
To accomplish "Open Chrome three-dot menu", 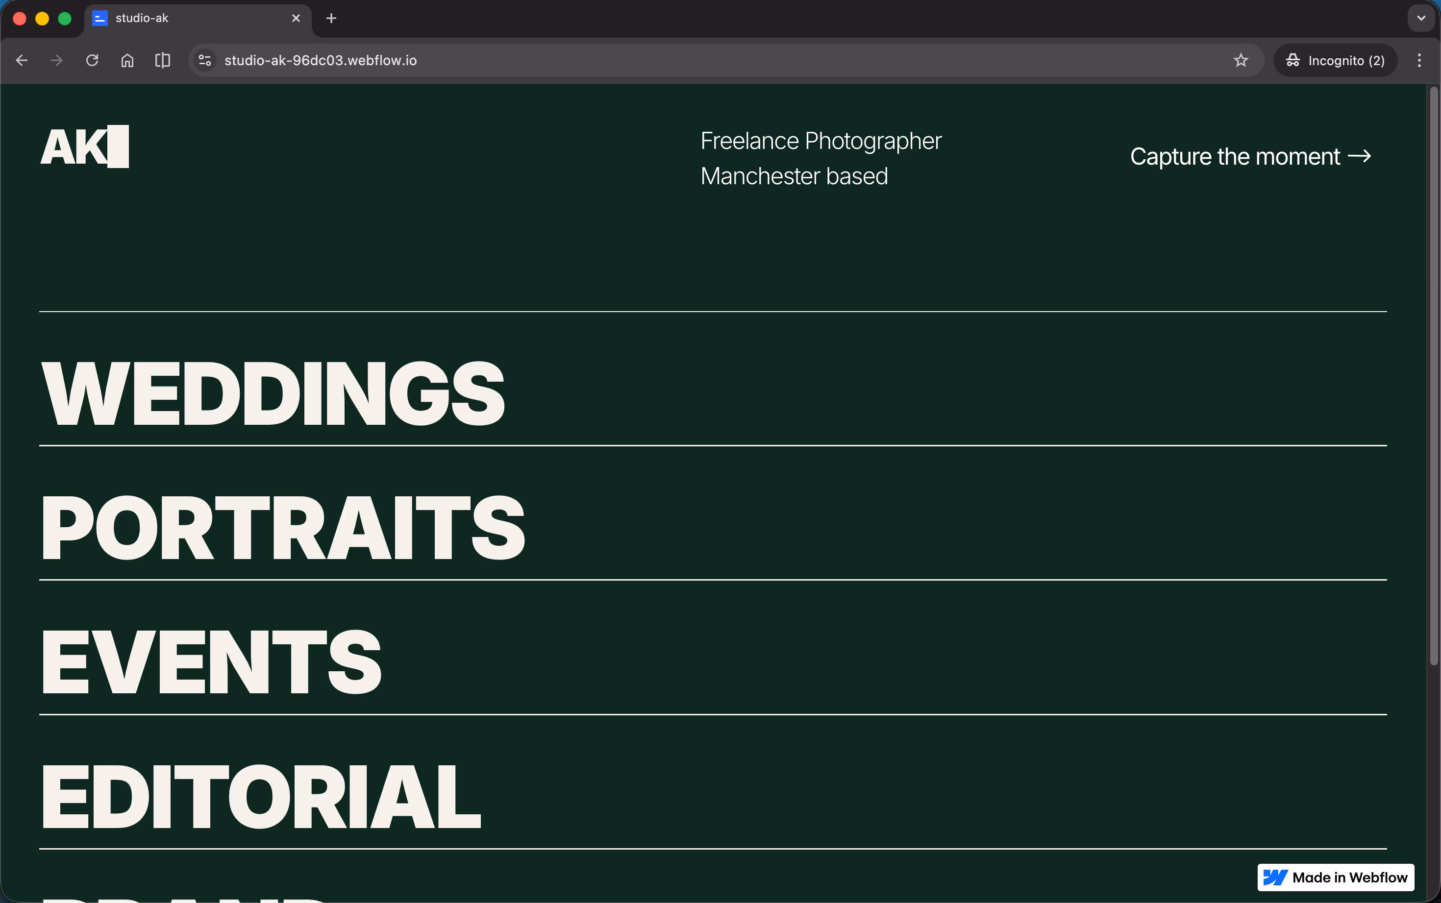I will (x=1419, y=60).
